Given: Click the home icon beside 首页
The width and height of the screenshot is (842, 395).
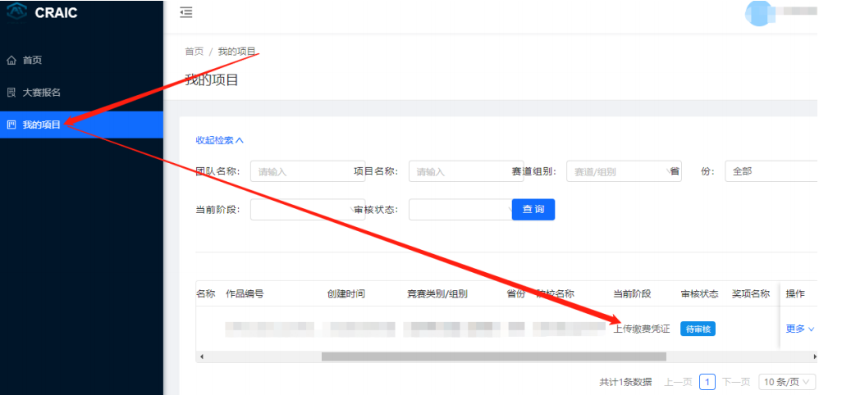Looking at the screenshot, I should 11,60.
